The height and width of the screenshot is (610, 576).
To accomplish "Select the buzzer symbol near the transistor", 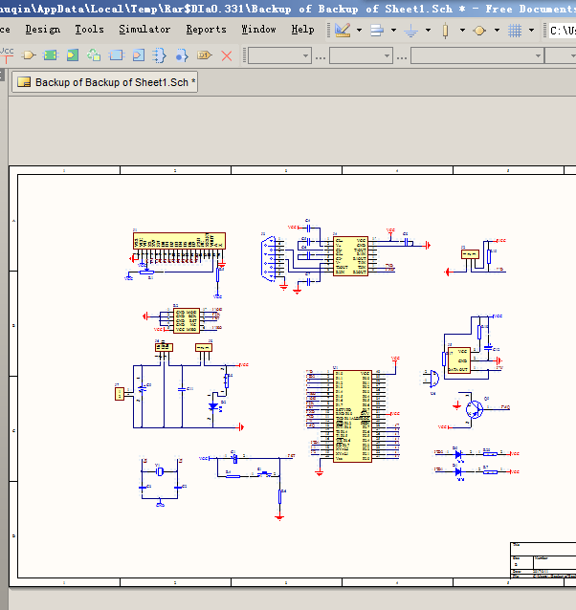I will 434,379.
